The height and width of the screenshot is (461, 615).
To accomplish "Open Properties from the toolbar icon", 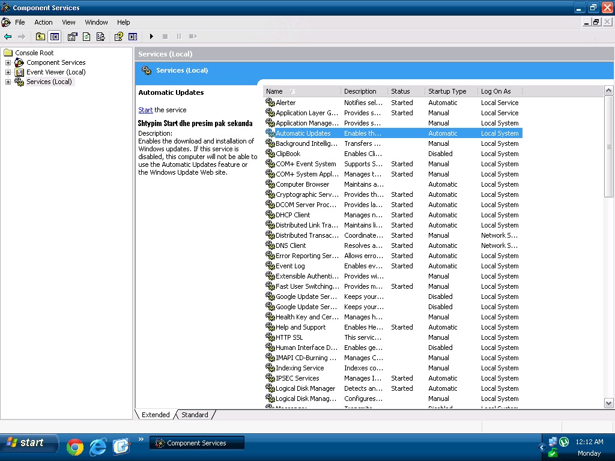I will click(x=72, y=37).
